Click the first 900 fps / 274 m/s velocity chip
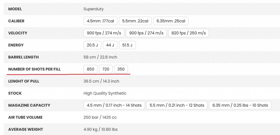Viewport: 280px width, 135px height. coord(104,33)
